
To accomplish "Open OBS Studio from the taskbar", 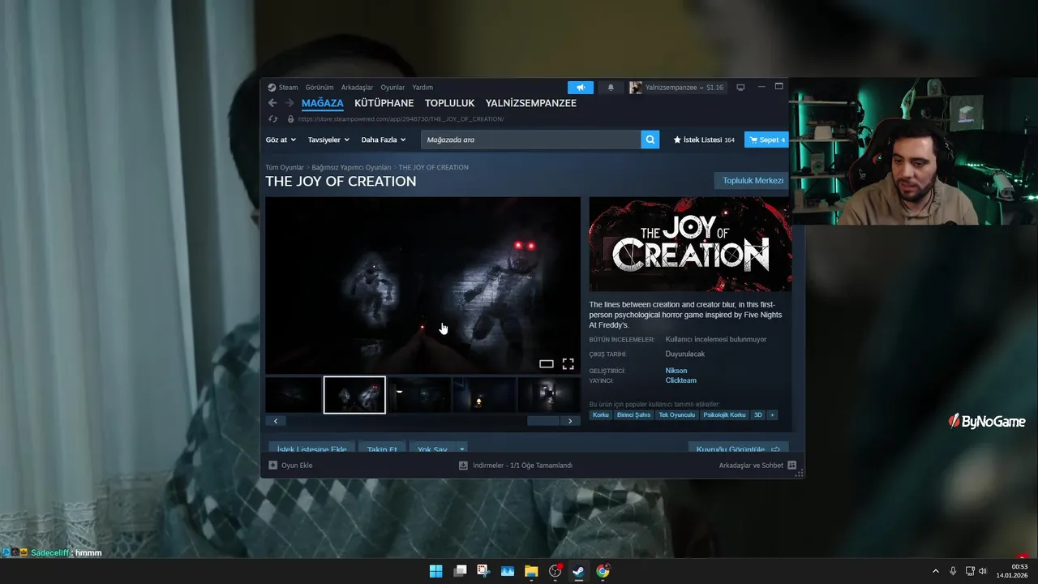I will coord(555,571).
